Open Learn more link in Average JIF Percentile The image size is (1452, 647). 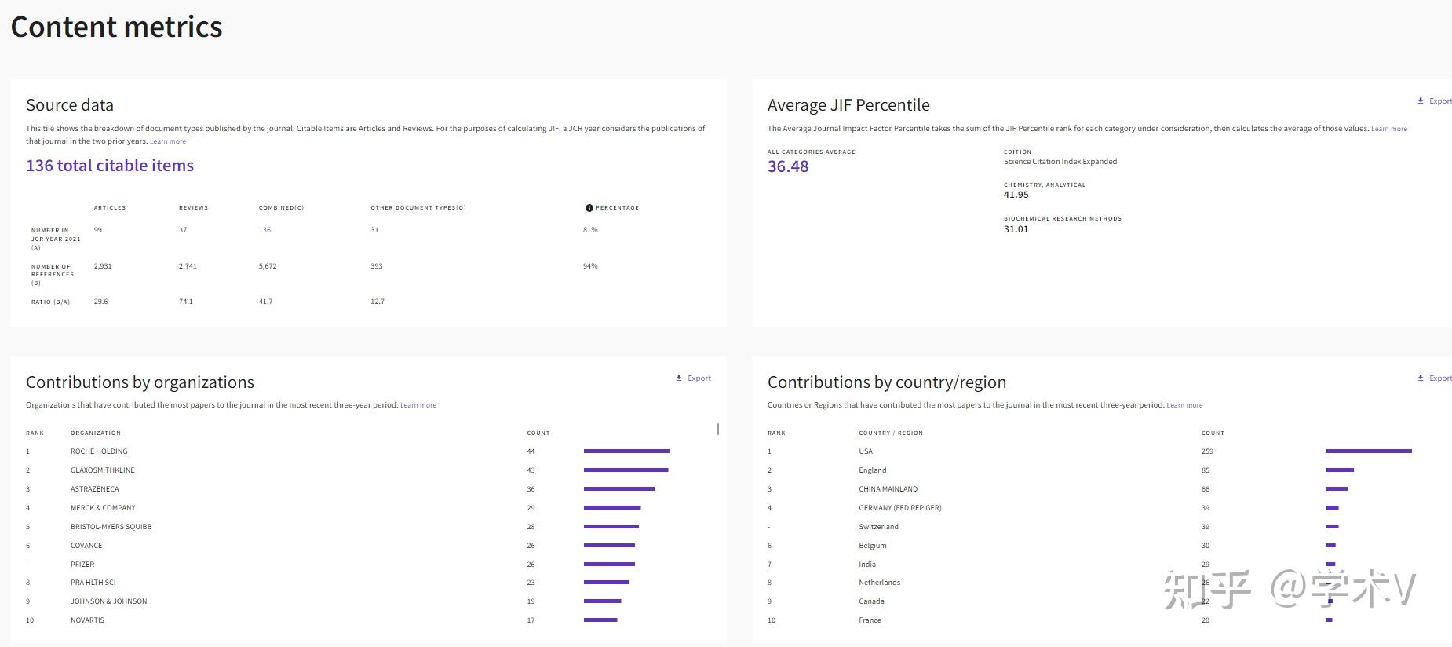(1388, 129)
